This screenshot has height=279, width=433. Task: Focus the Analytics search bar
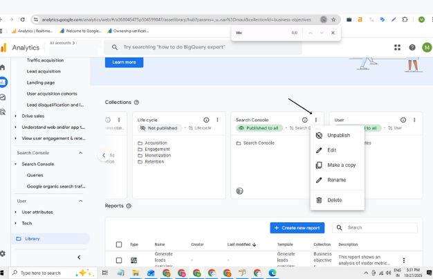(203, 47)
